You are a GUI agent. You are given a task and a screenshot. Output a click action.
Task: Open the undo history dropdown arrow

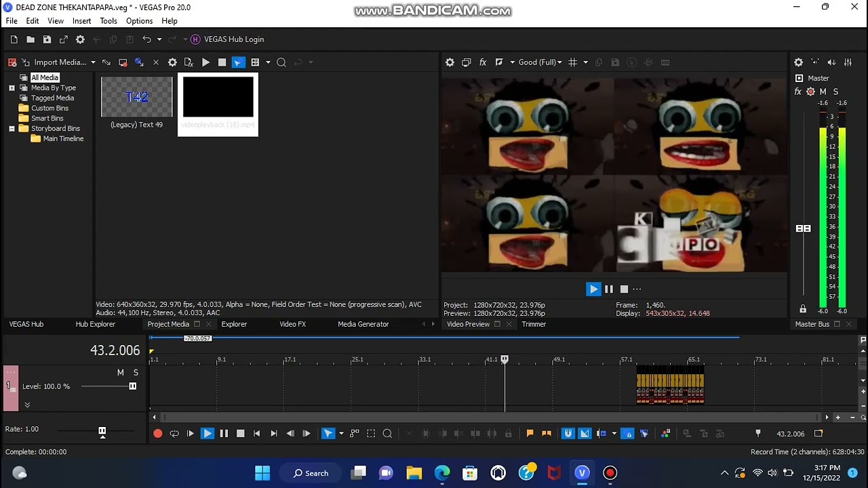(x=159, y=39)
